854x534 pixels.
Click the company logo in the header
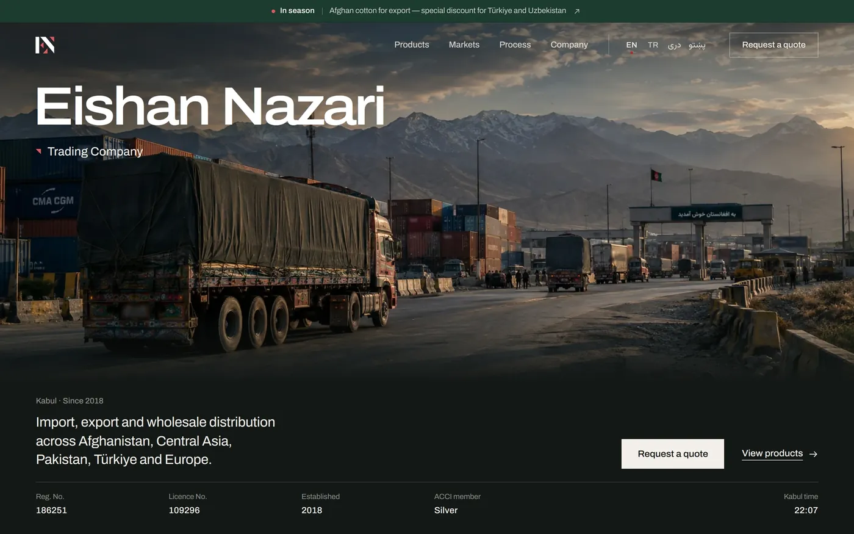click(x=45, y=45)
